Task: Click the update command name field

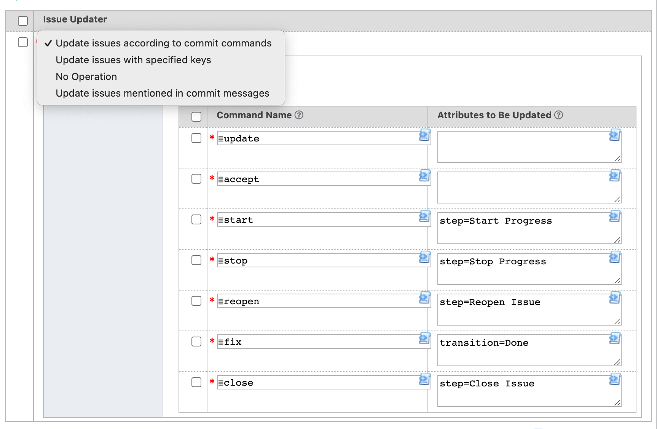Action: [324, 138]
